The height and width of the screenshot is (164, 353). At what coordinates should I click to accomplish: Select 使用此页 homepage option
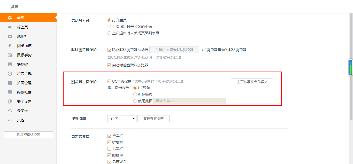[135, 101]
